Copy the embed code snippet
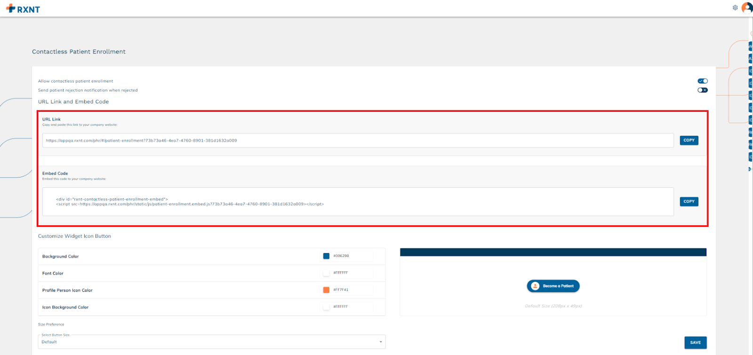Viewport: 753px width, 355px height. pyautogui.click(x=689, y=201)
